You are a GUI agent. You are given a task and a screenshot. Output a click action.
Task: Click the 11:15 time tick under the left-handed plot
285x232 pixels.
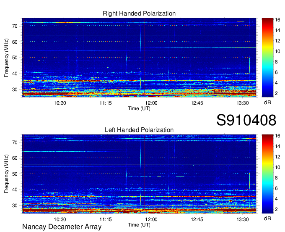(106, 219)
